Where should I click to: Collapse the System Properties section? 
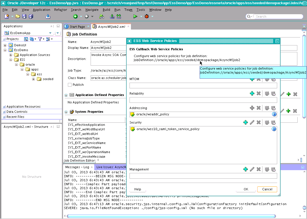pos(66,112)
